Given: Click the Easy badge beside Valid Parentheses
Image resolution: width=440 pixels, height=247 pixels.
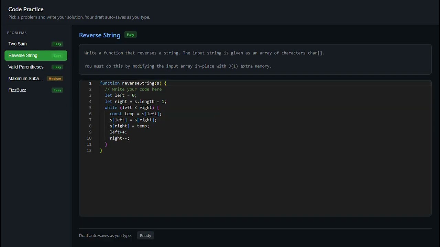Looking at the screenshot, I should (x=57, y=67).
